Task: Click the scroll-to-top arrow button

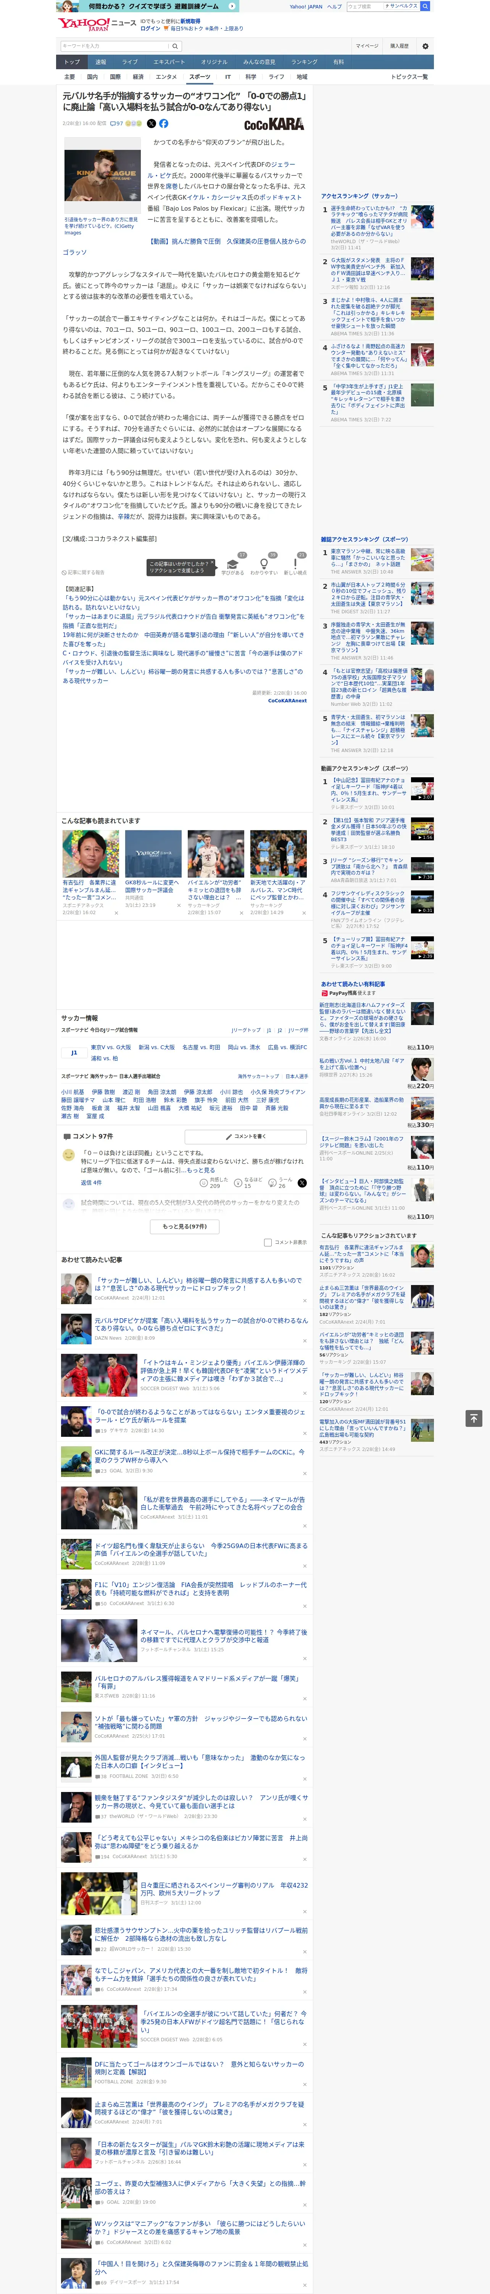Action: (473, 1418)
